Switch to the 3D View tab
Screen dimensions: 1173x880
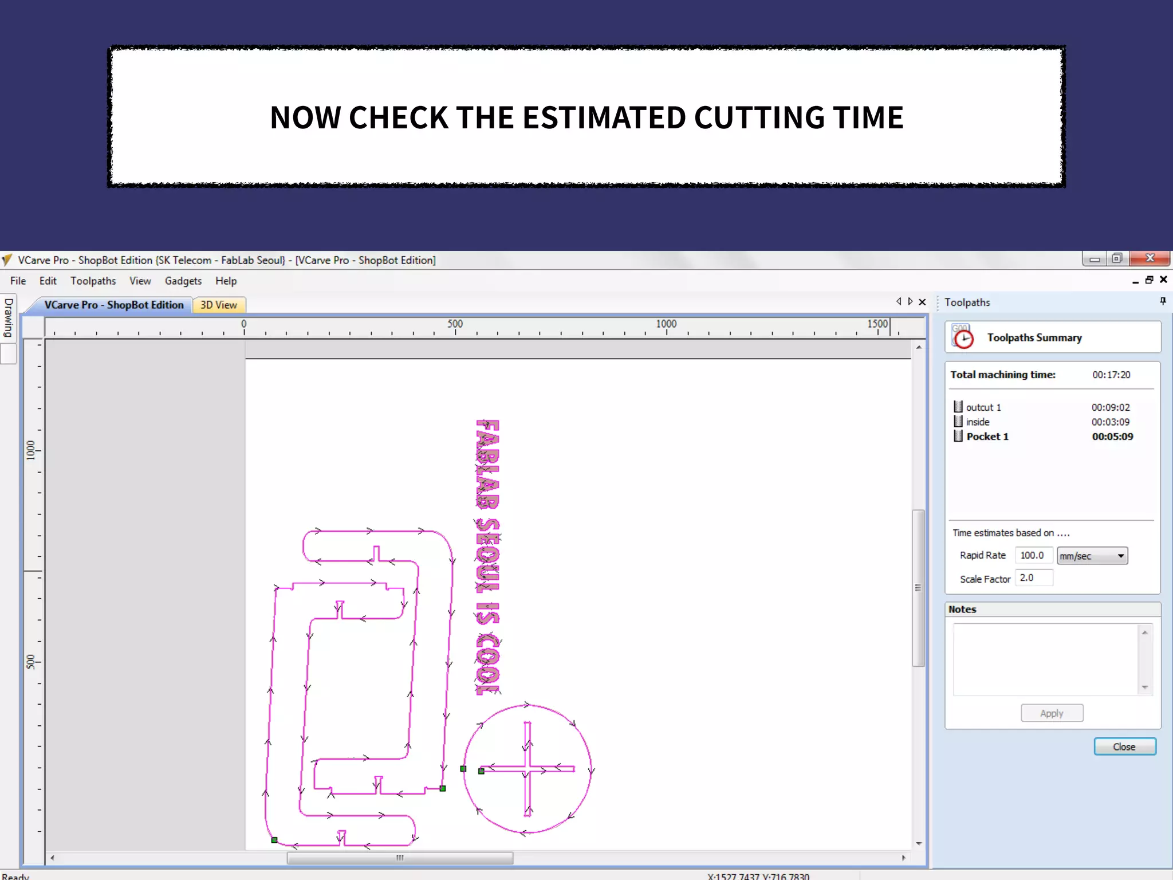[218, 305]
